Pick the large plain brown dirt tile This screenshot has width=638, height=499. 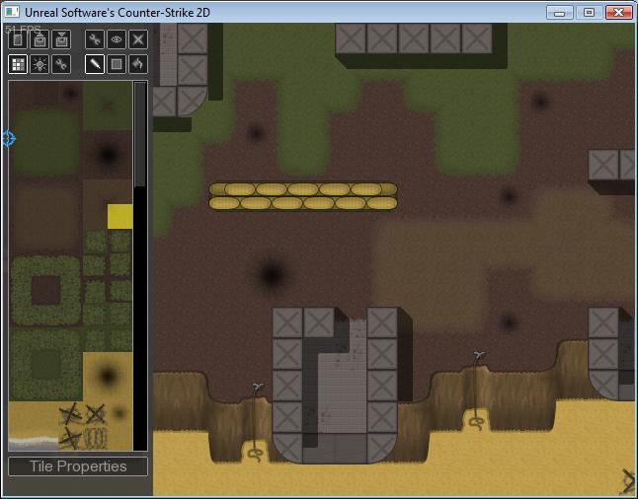click(x=45, y=217)
